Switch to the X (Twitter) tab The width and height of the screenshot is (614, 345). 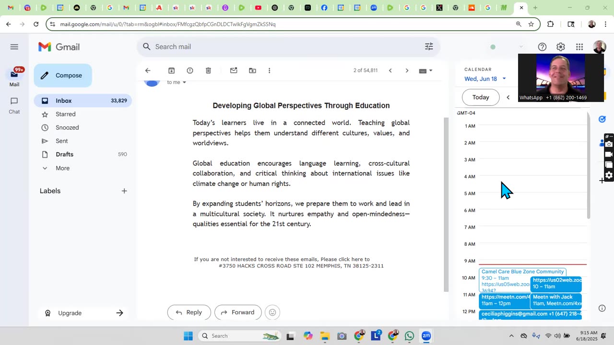click(439, 8)
